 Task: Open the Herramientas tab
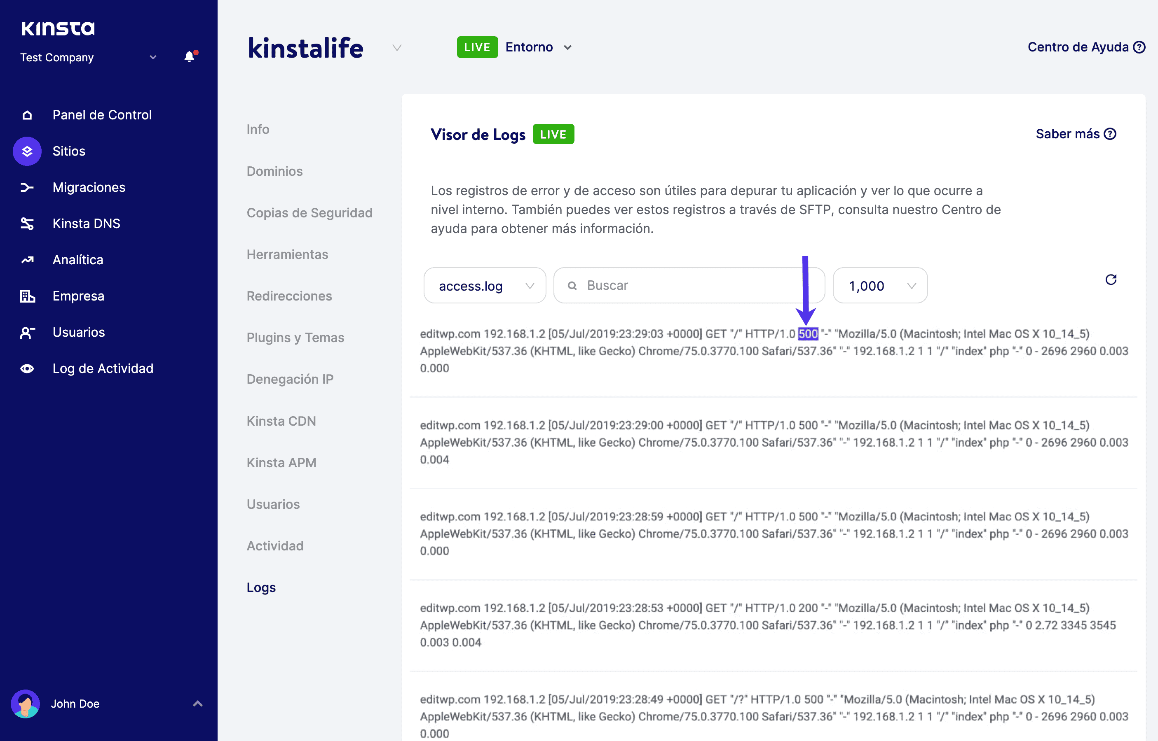287,254
